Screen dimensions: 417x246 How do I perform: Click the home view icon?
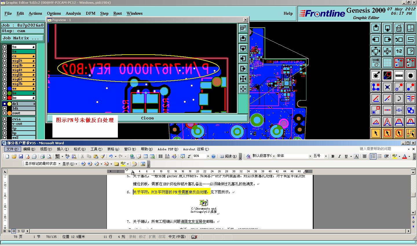point(399,28)
